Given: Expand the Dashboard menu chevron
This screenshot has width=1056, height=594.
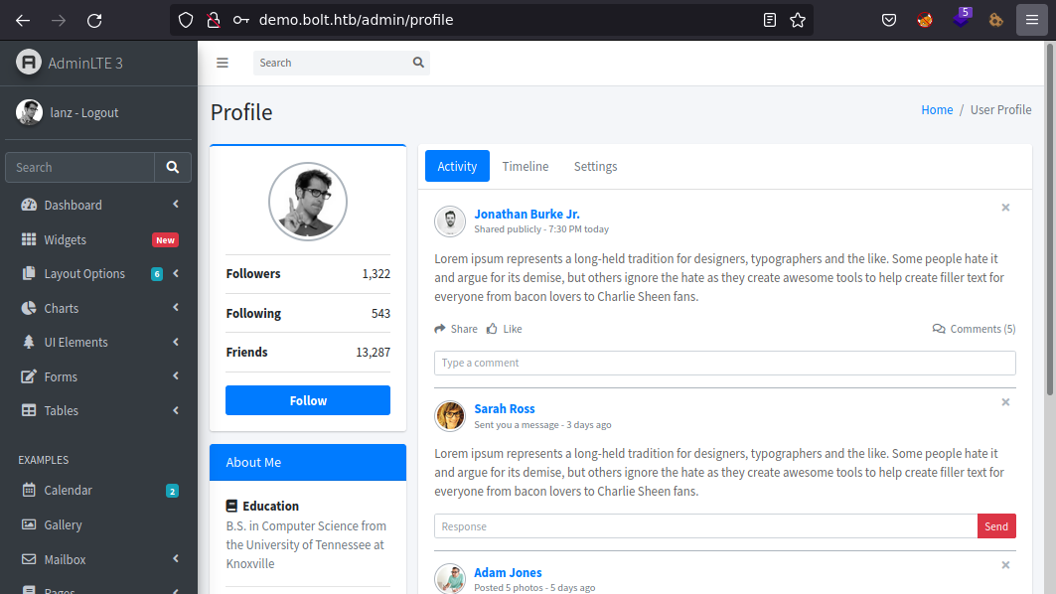Looking at the screenshot, I should point(176,204).
